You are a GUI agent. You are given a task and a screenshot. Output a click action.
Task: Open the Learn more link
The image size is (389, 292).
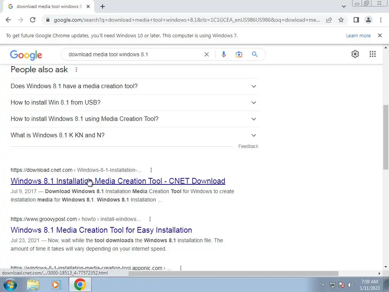pos(358,35)
